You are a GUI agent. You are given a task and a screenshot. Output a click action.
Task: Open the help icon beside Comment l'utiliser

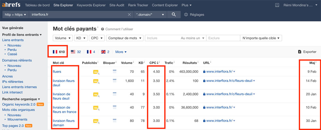[x=103, y=29]
